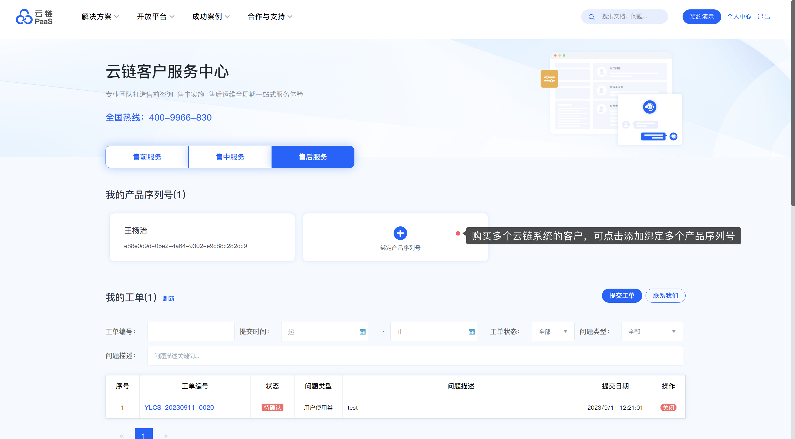Image resolution: width=795 pixels, height=439 pixels.
Task: Click red 关闭 button in ticket row
Action: click(x=668, y=407)
